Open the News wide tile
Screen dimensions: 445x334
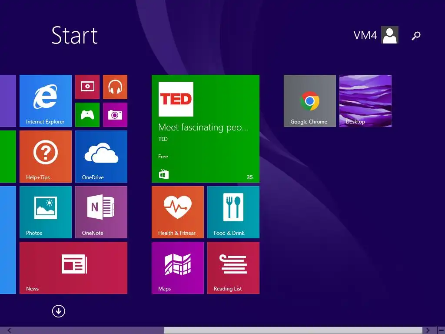pyautogui.click(x=73, y=268)
